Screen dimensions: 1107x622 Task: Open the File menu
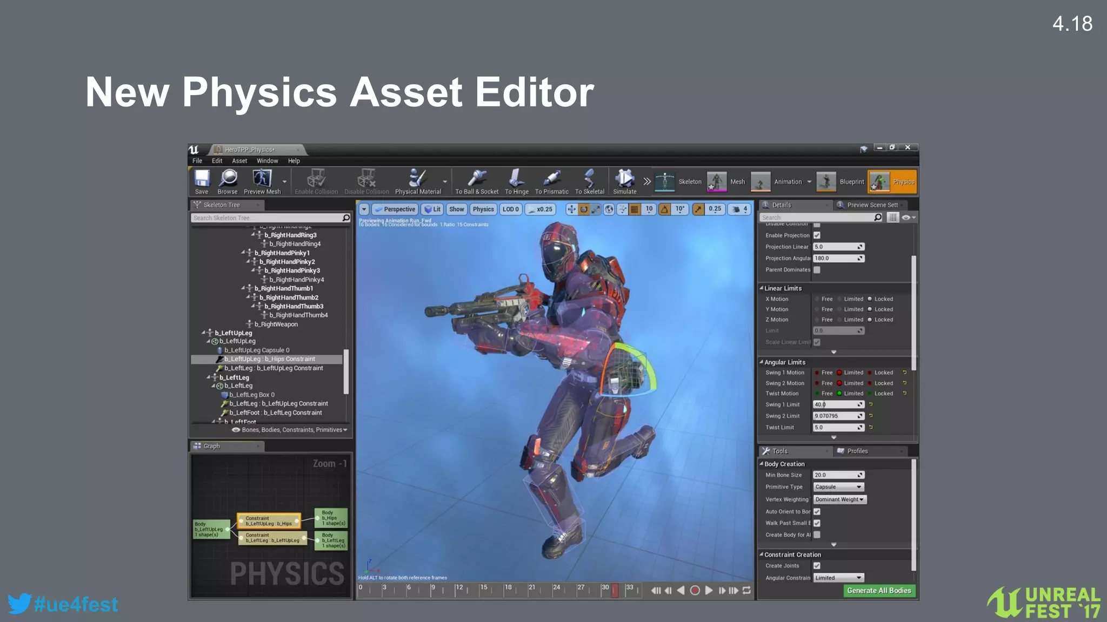pyautogui.click(x=197, y=161)
